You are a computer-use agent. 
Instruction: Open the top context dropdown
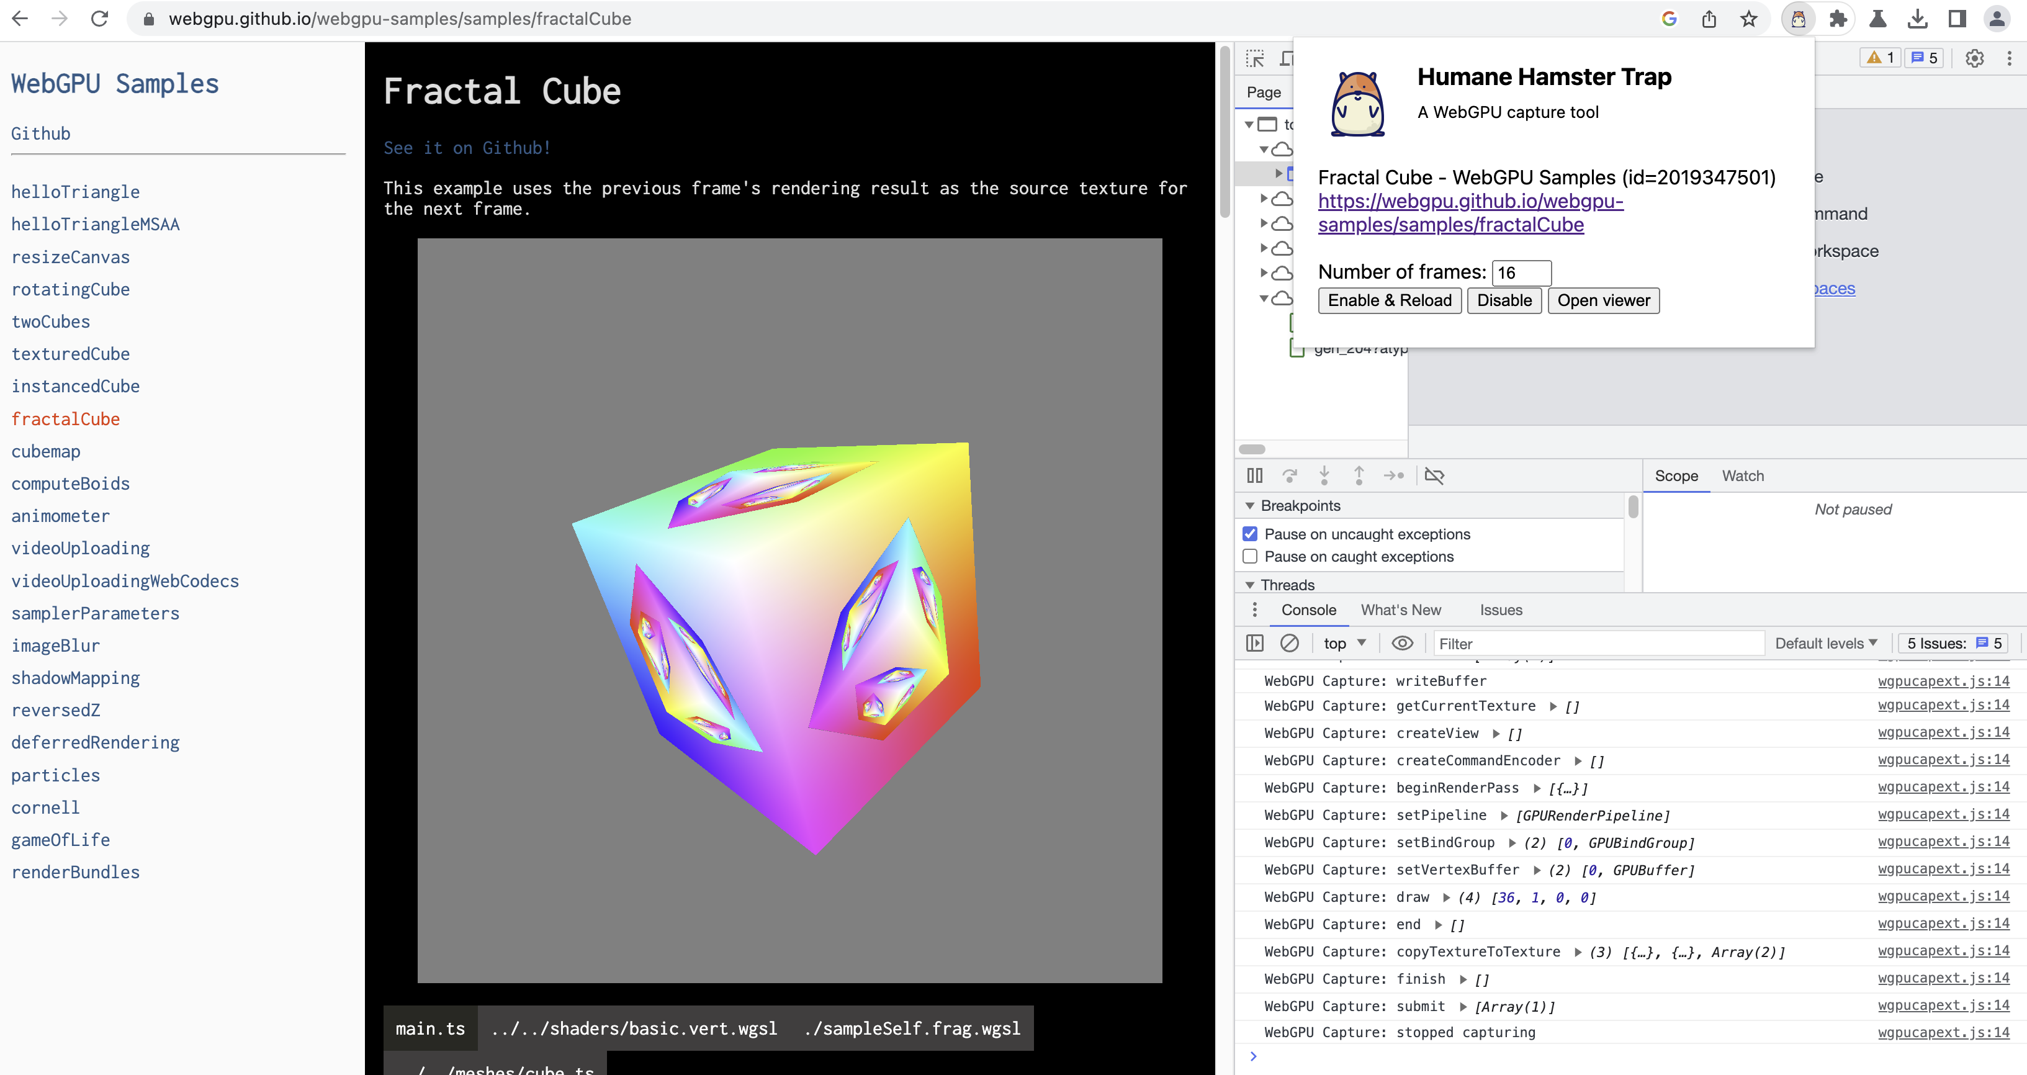coord(1344,643)
